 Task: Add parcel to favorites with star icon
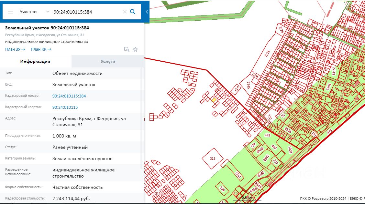click(x=135, y=49)
